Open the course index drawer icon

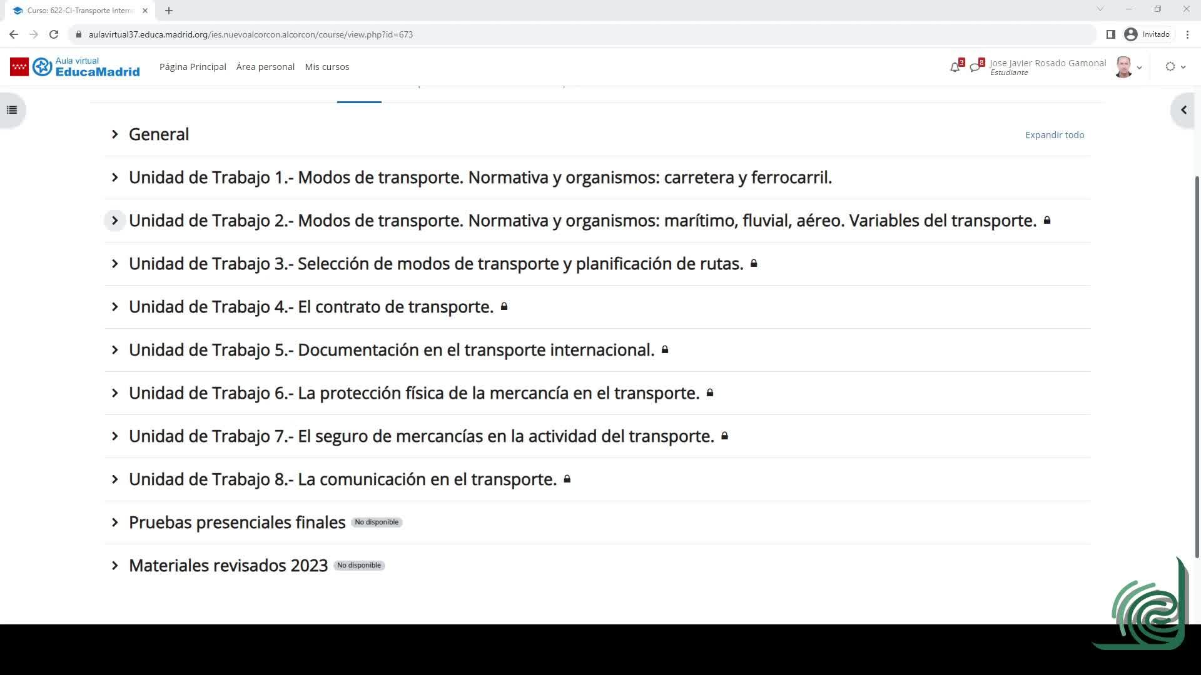(x=12, y=110)
